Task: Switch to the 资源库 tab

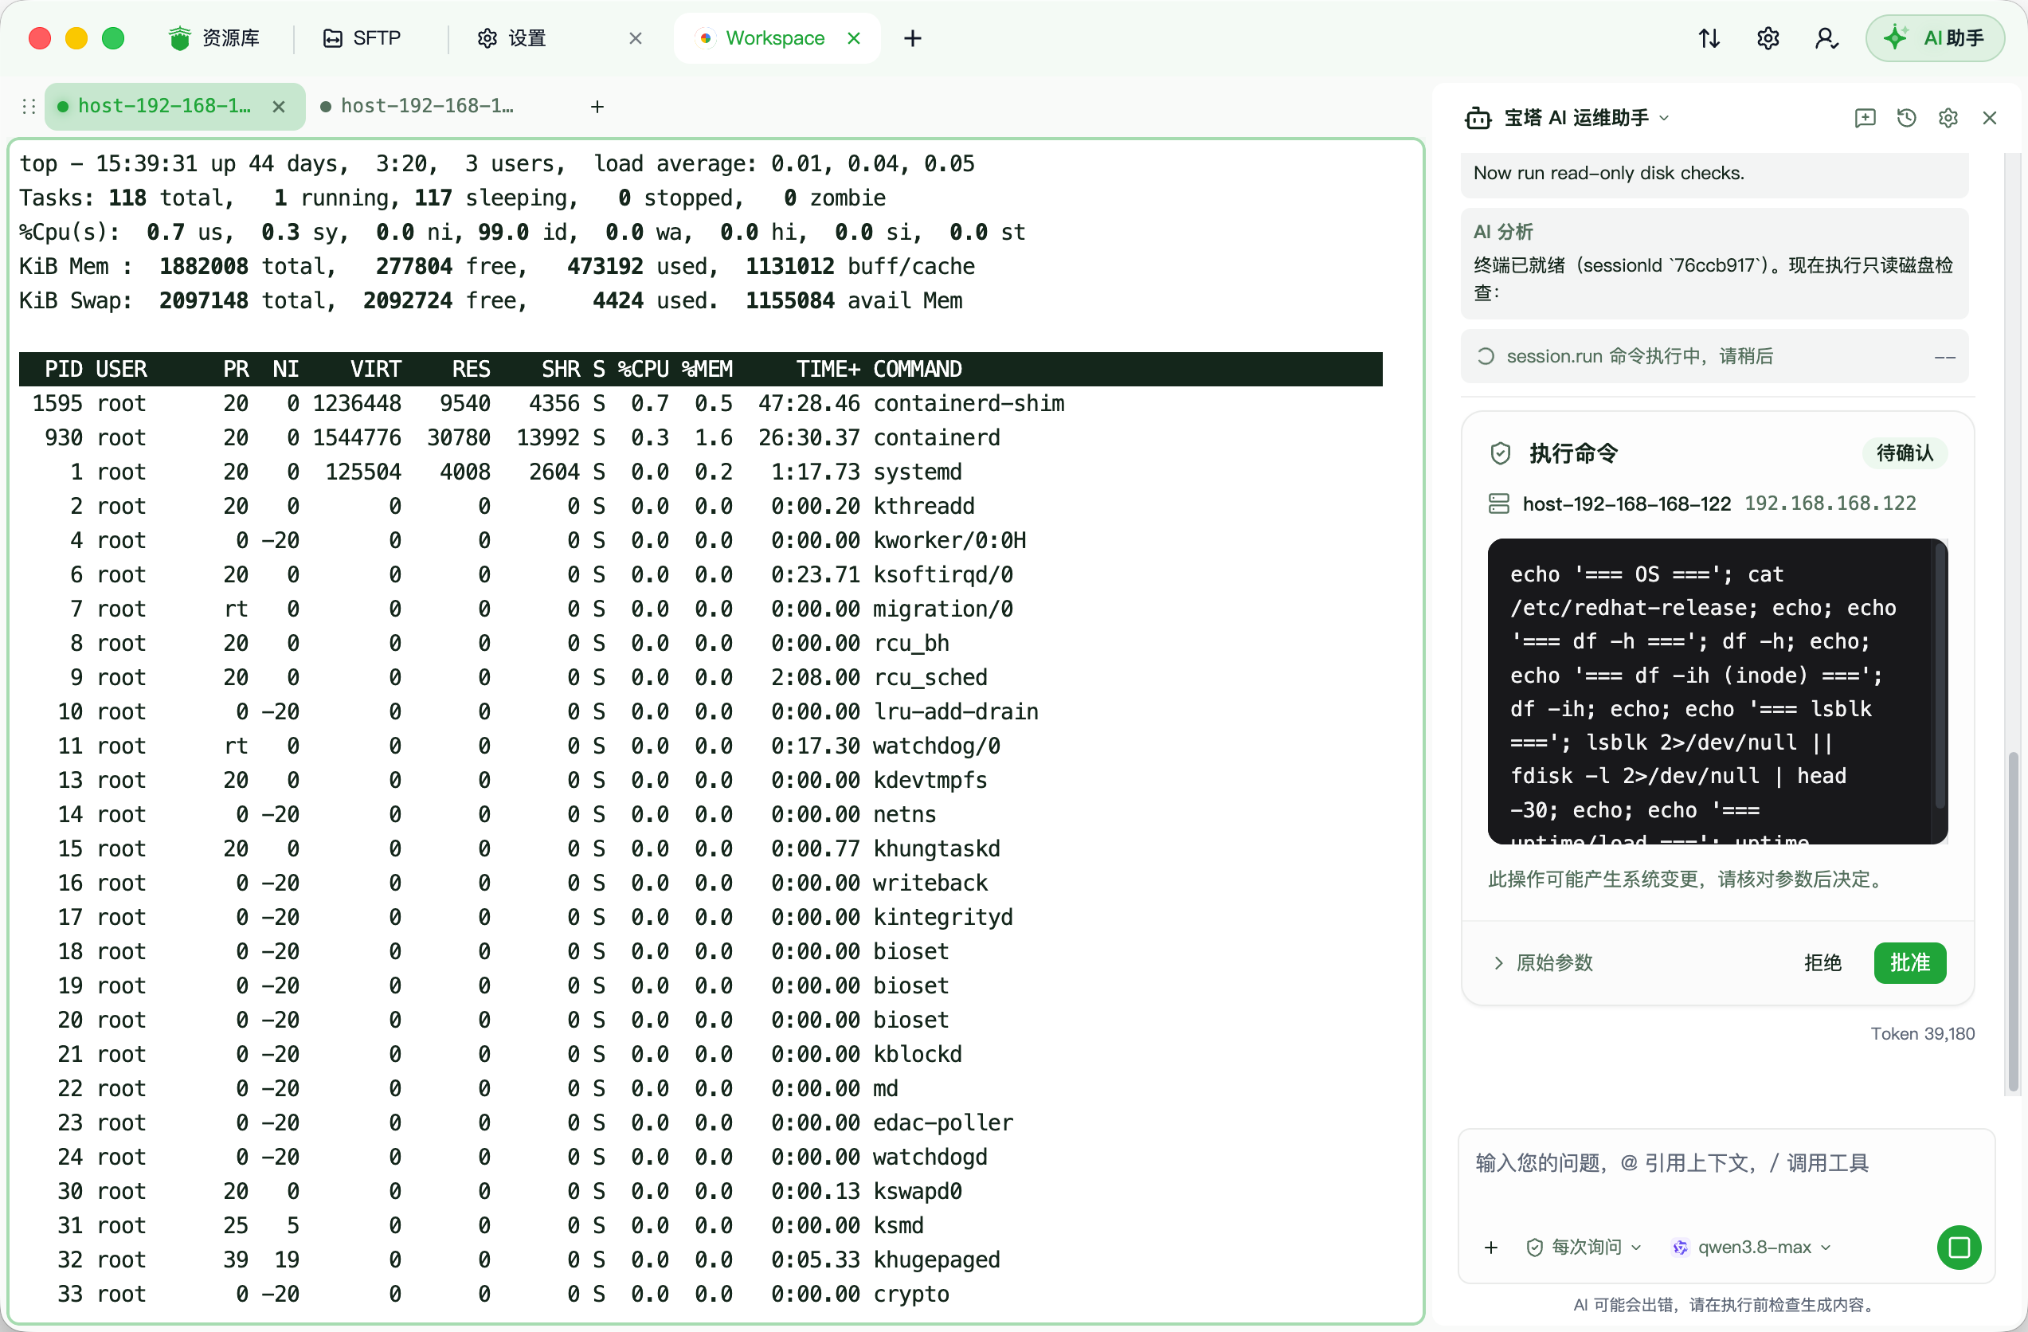Action: pyautogui.click(x=215, y=38)
